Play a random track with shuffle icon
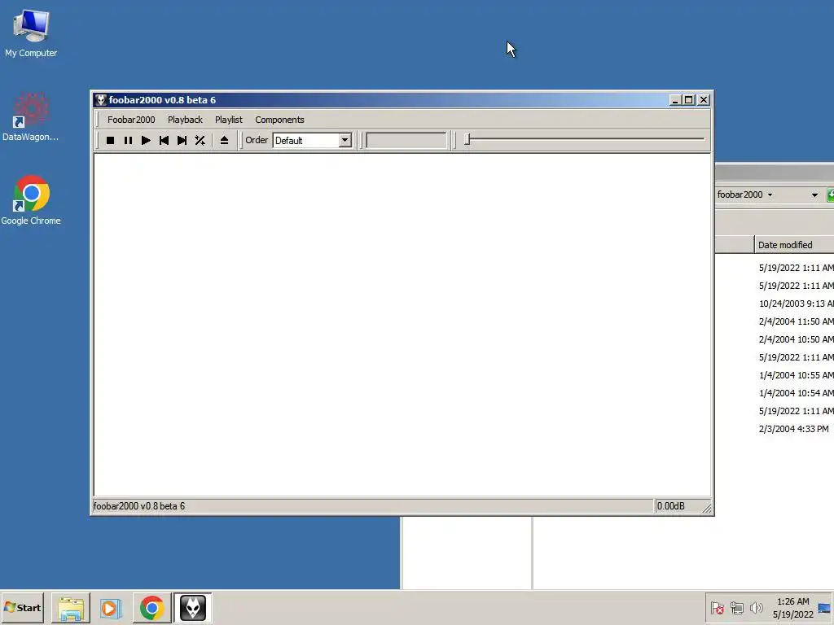The width and height of the screenshot is (834, 625). point(200,140)
